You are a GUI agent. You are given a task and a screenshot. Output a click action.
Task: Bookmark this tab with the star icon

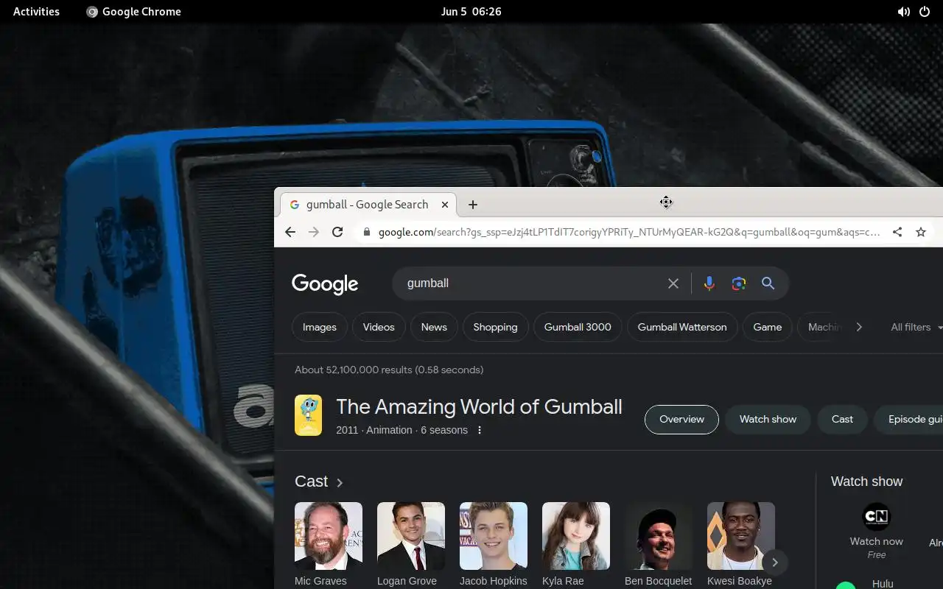coord(920,232)
